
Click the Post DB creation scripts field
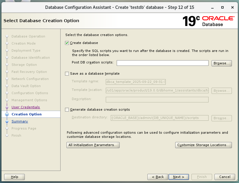pos(162,63)
